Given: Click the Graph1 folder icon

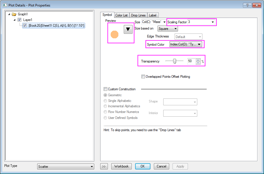Looking at the screenshot, I should pyautogui.click(x=14, y=14).
